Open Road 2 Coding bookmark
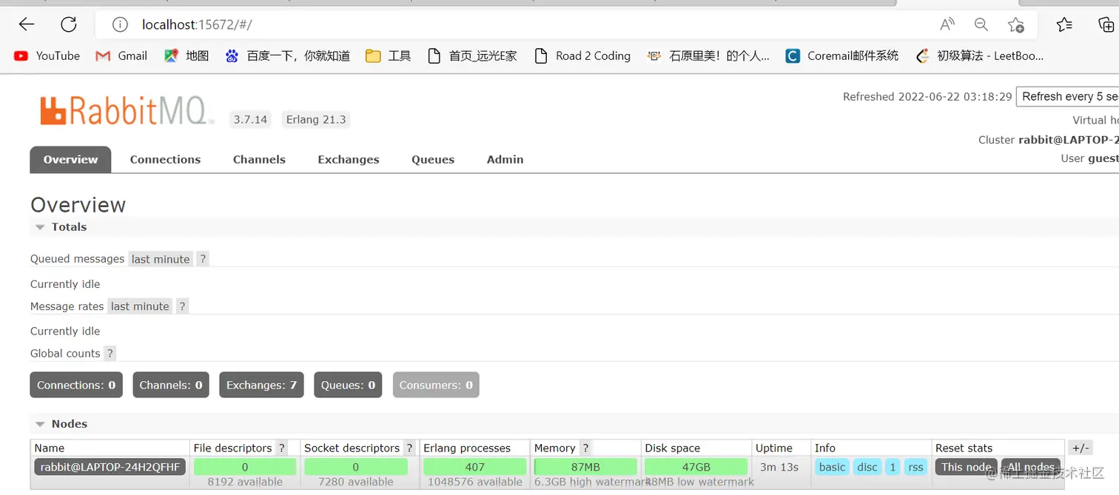 582,55
